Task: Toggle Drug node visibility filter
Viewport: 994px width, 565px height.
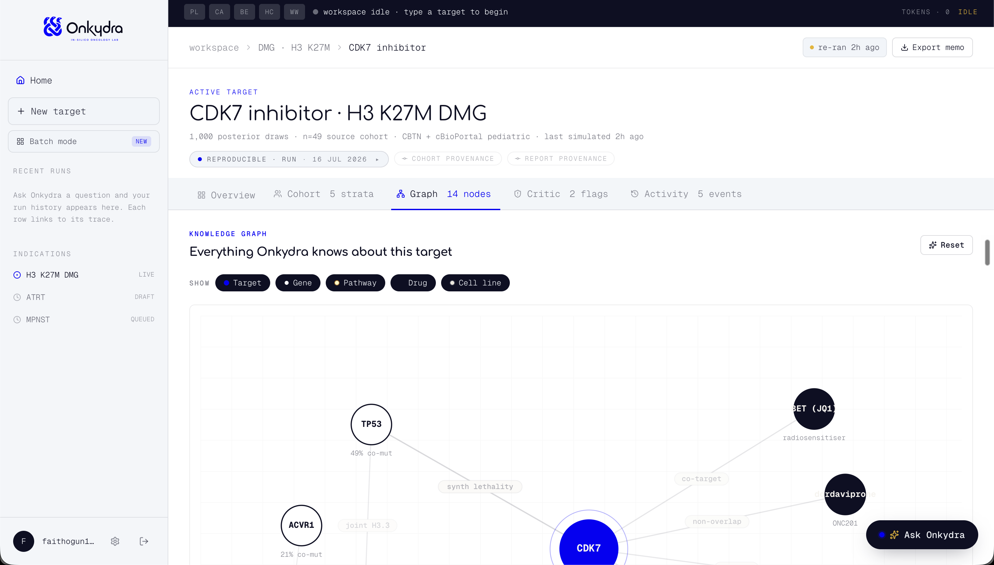Action: point(413,283)
